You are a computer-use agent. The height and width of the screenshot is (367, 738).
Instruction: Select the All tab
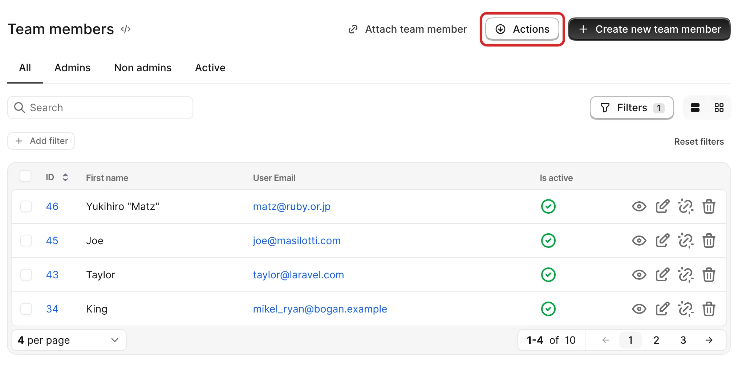click(x=25, y=68)
